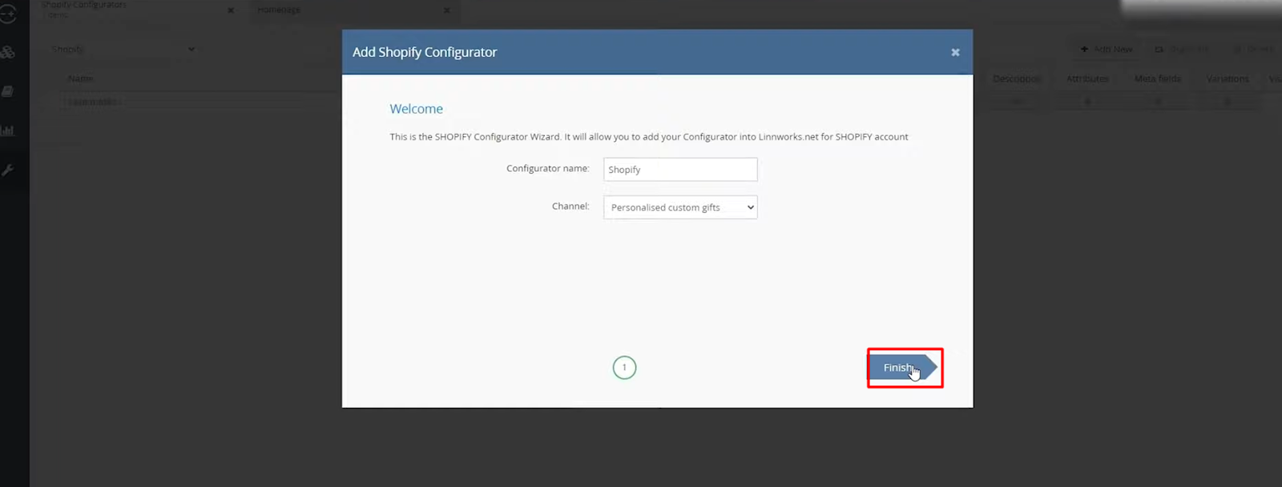Open the Shopify dropdown in the background page
This screenshot has height=487, width=1282.
(x=123, y=49)
